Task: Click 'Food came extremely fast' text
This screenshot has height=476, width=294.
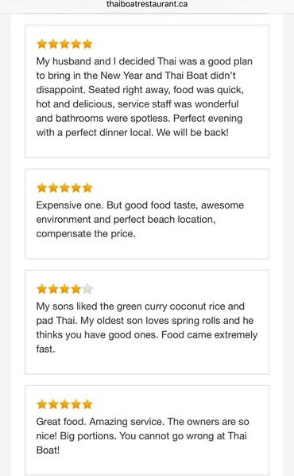Action: (x=147, y=341)
